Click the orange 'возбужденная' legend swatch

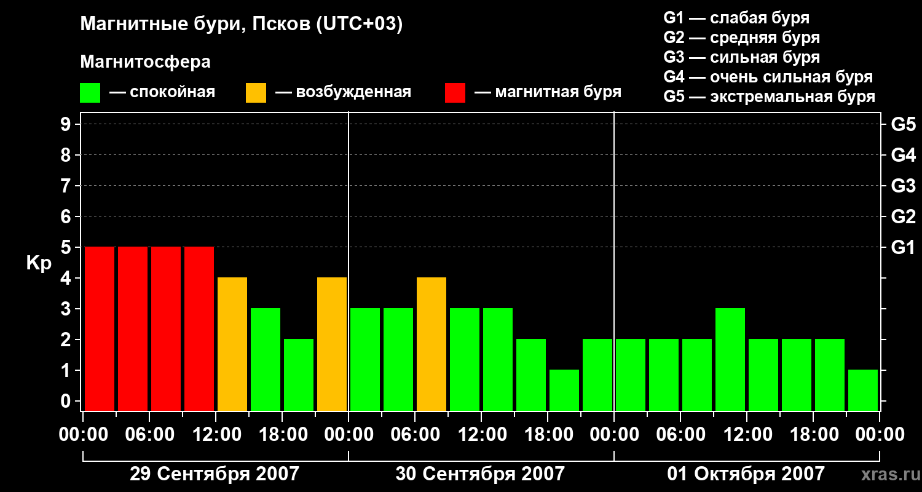pos(256,93)
